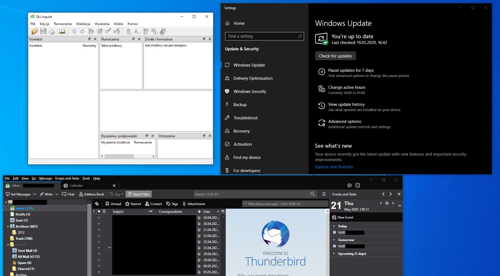Open the Write button dropdown arrow
500x276 pixels.
pyautogui.click(x=57, y=194)
